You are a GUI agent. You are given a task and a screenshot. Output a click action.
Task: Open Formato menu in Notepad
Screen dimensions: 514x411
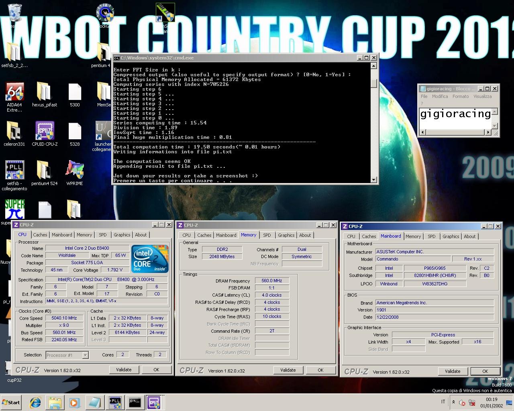point(461,96)
